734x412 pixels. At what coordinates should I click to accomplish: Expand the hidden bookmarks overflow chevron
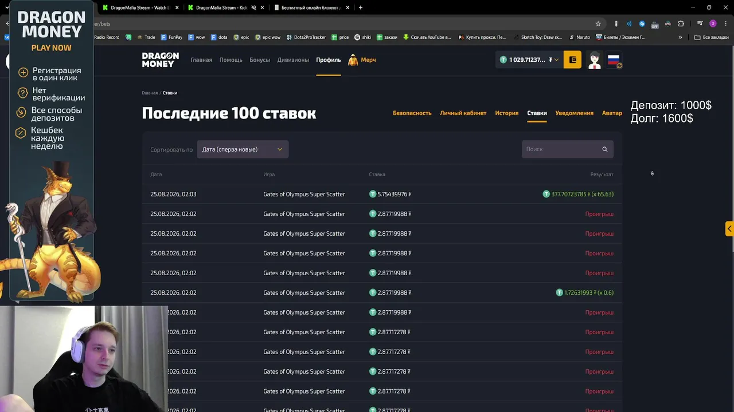tap(680, 37)
